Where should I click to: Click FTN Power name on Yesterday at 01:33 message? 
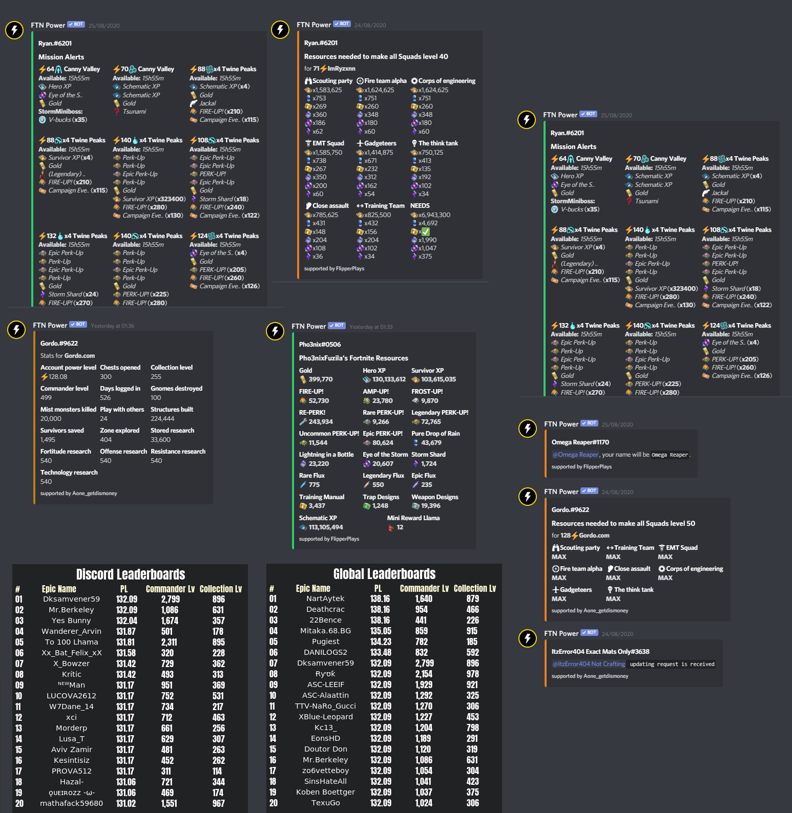coord(309,326)
